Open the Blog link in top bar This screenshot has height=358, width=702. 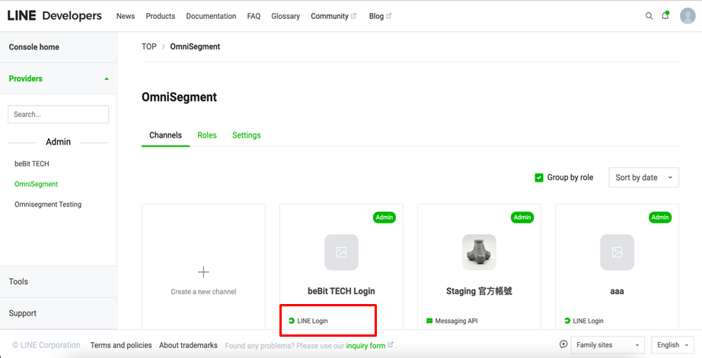click(376, 16)
